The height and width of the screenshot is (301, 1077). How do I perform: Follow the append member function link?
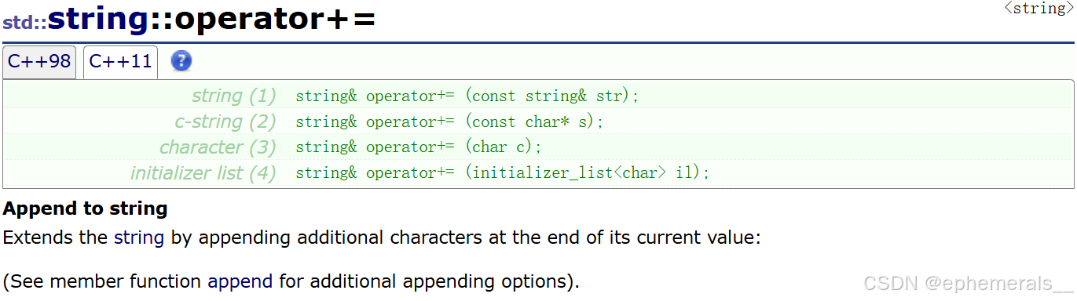pyautogui.click(x=240, y=281)
